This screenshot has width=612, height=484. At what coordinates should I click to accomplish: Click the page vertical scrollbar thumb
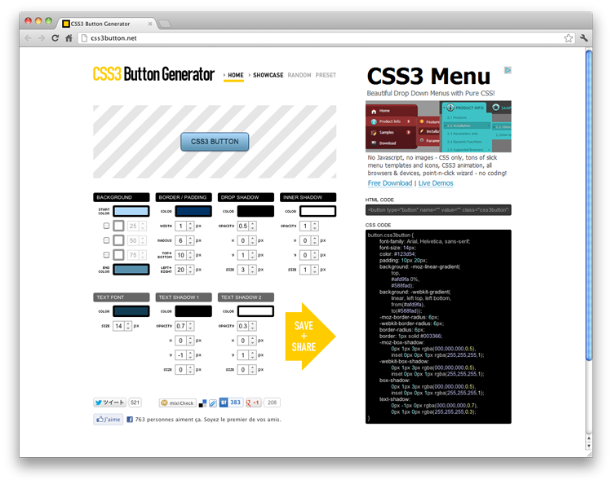[588, 206]
